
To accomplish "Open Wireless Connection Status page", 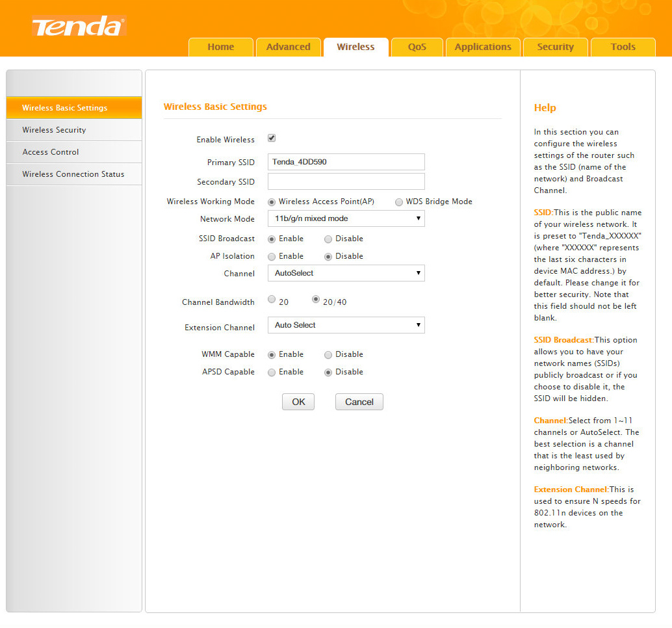I will pos(74,174).
